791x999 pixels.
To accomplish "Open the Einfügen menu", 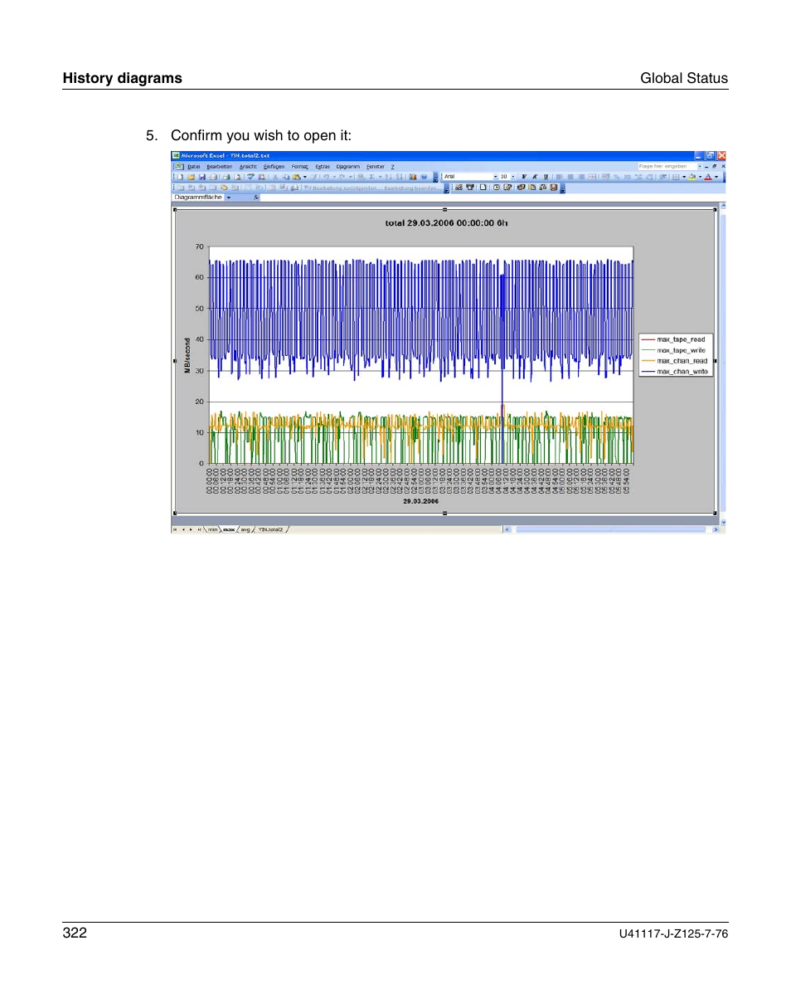I will [274, 167].
